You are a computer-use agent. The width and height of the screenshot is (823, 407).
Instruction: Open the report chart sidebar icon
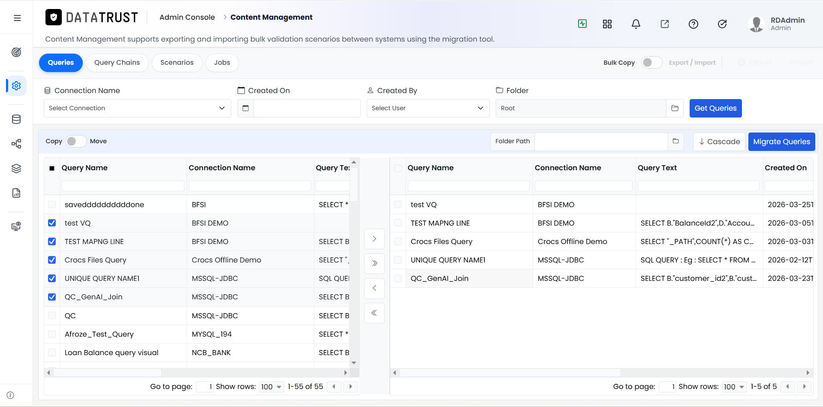[x=16, y=193]
